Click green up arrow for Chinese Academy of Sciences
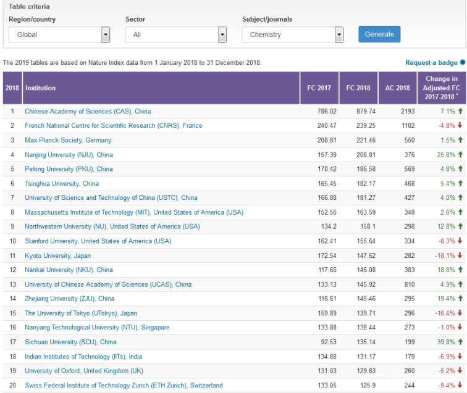Screen dimensions: 467x393 pyautogui.click(x=460, y=112)
